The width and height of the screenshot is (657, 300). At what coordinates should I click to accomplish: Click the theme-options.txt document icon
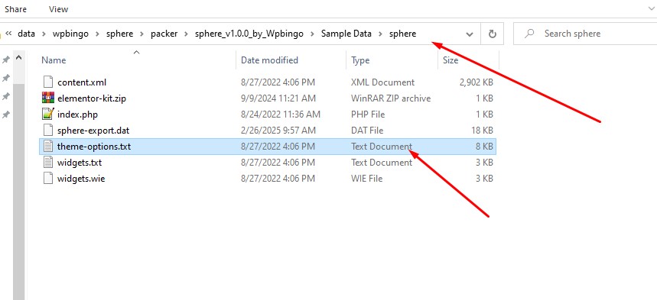tap(49, 146)
